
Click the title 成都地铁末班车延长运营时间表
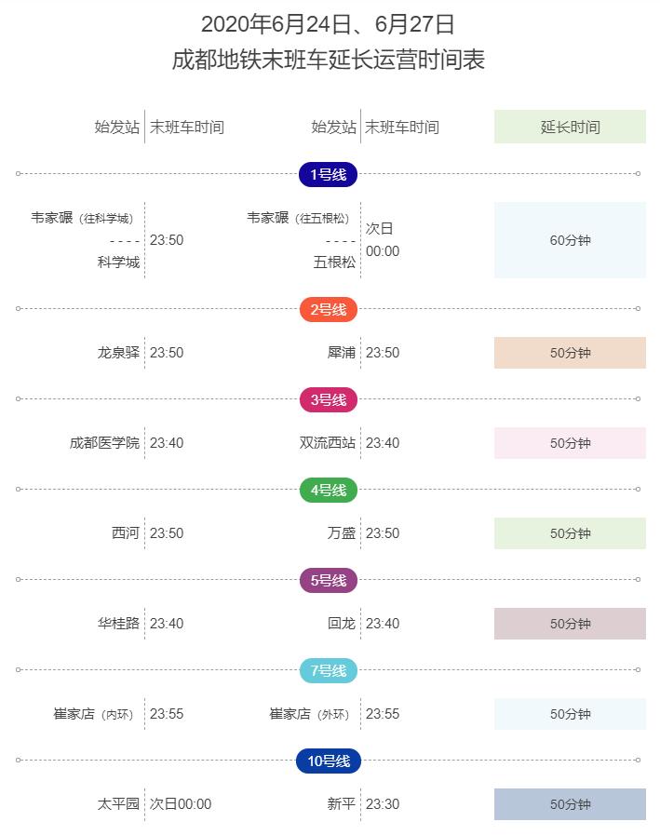(x=328, y=61)
